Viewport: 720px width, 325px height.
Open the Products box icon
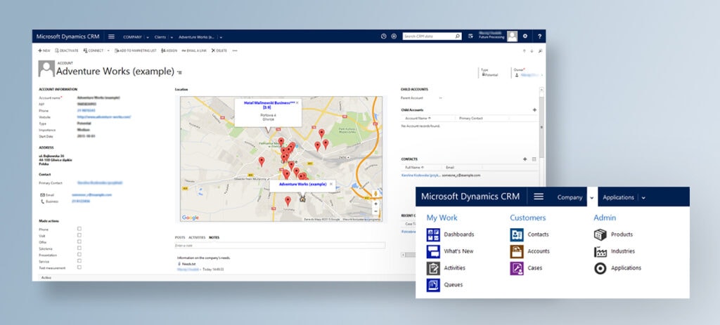(x=600, y=234)
